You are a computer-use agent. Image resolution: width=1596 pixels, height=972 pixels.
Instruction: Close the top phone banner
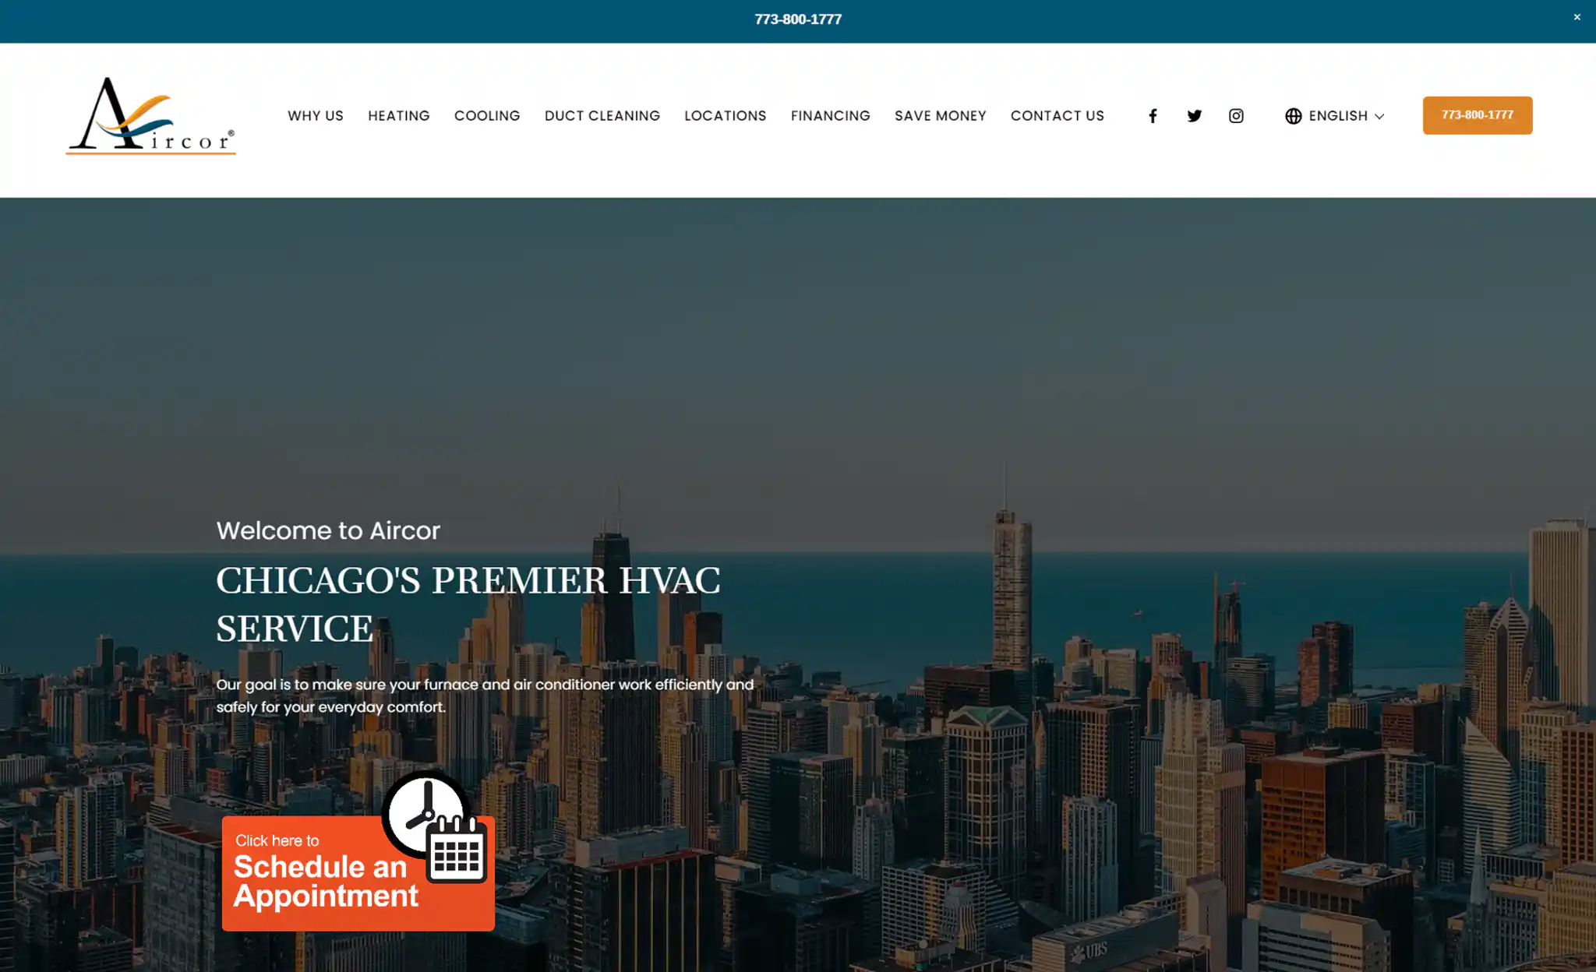[1577, 17]
